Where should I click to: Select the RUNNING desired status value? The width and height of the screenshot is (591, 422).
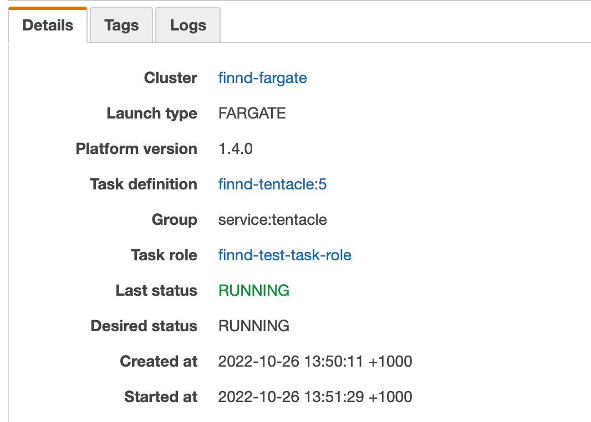253,326
